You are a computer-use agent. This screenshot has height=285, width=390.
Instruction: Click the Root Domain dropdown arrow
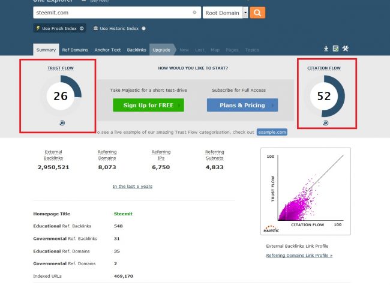[245, 13]
